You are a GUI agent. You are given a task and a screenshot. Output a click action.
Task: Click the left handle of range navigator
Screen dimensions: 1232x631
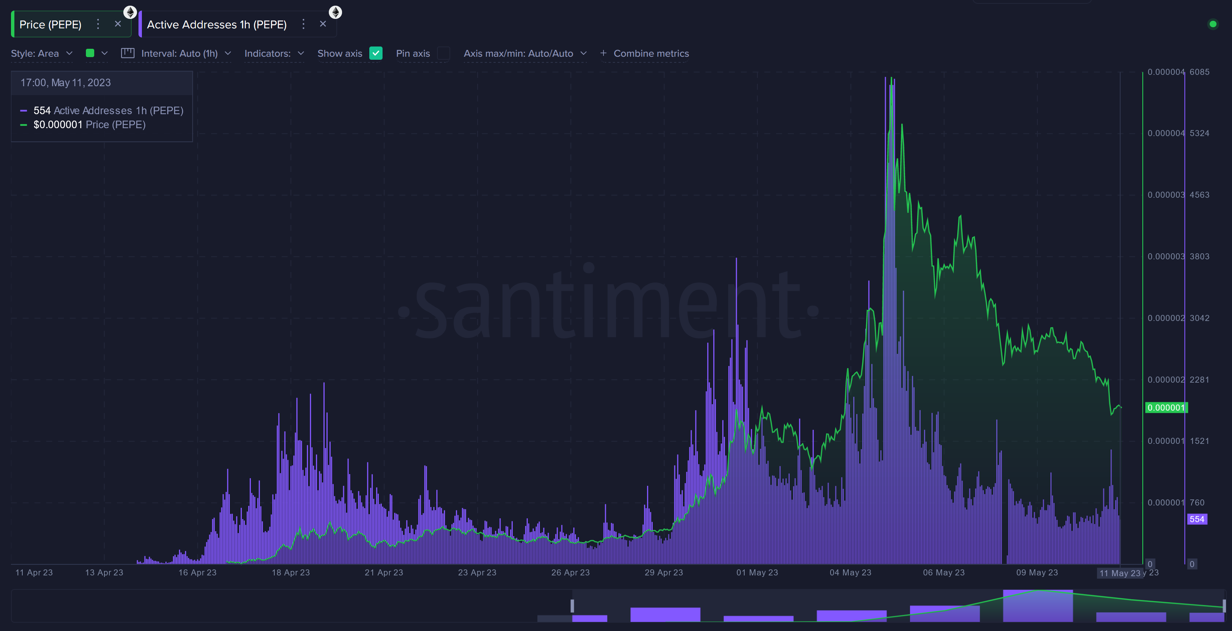tap(572, 606)
